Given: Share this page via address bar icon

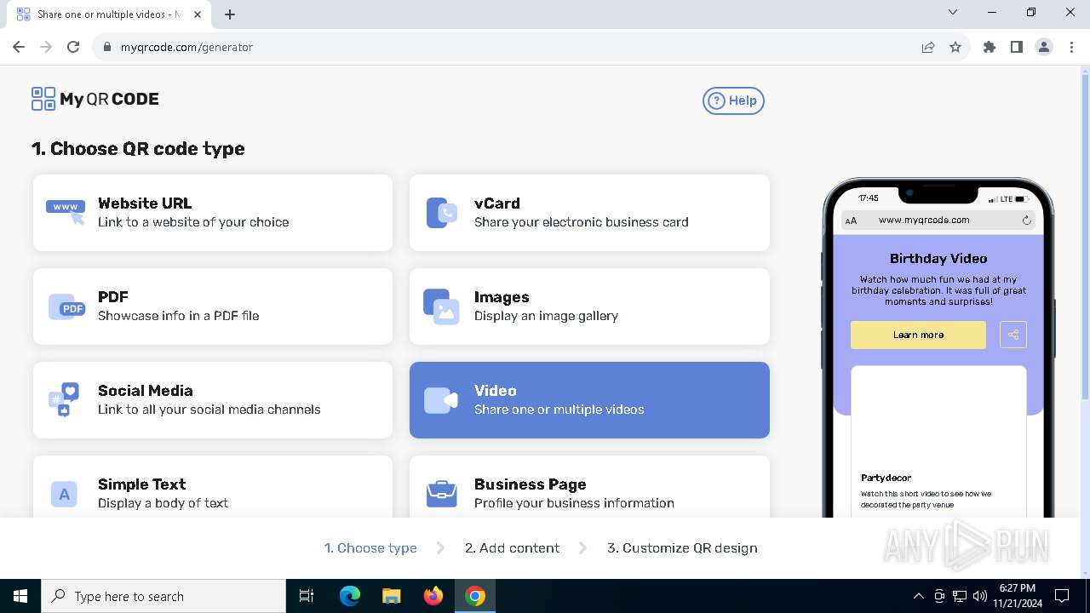Looking at the screenshot, I should [928, 47].
